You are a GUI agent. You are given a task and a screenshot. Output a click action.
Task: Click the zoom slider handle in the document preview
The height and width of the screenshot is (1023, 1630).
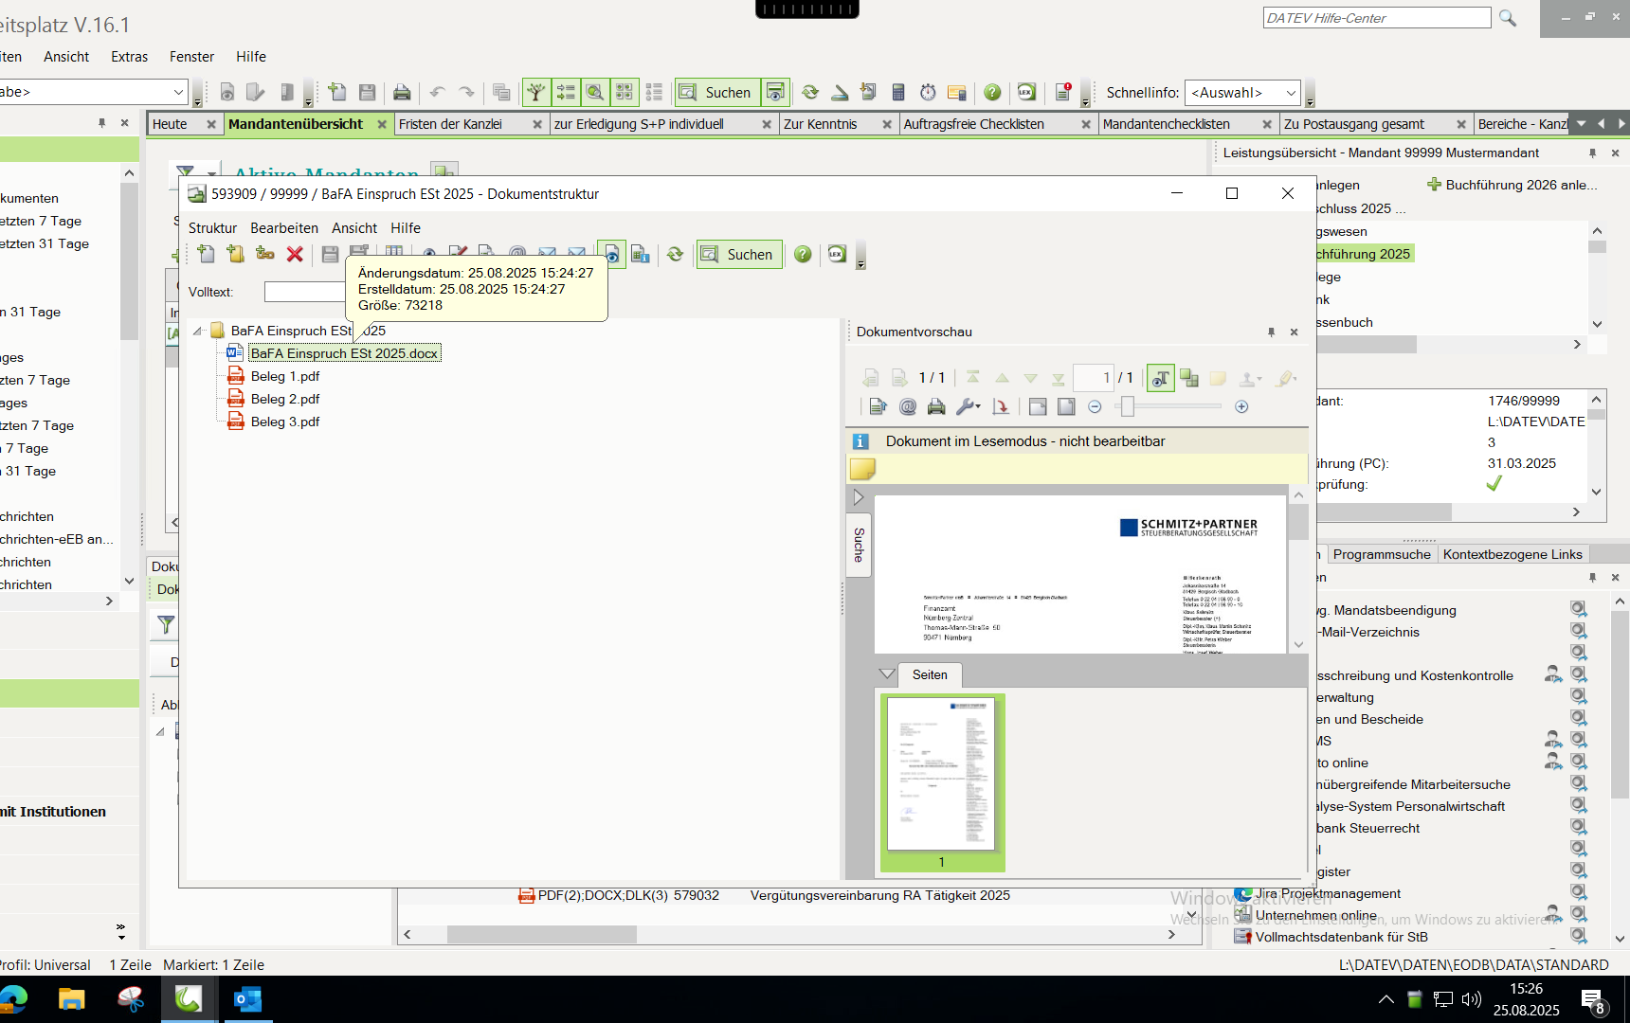tap(1127, 406)
